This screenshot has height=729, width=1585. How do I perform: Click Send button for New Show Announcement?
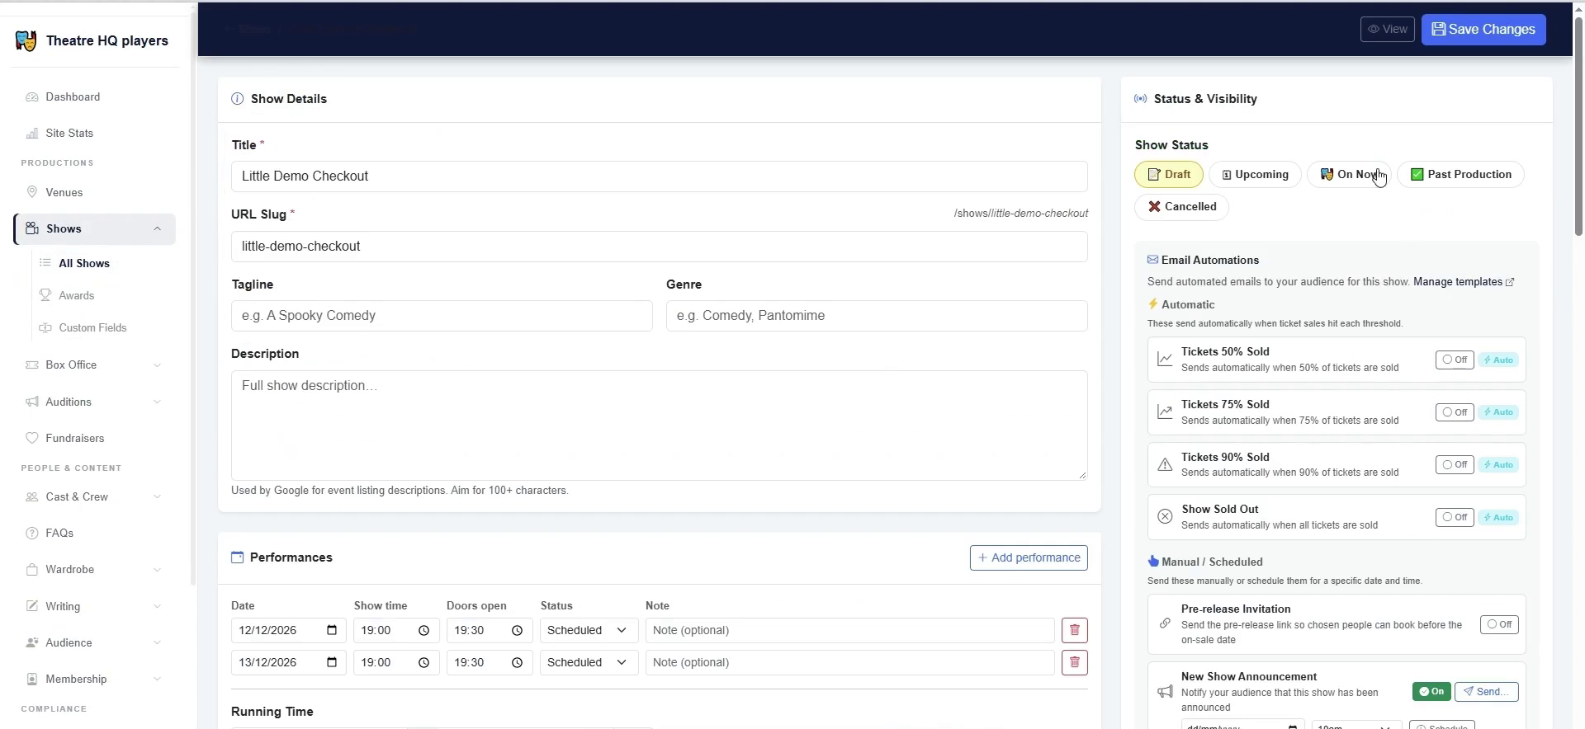click(1486, 691)
